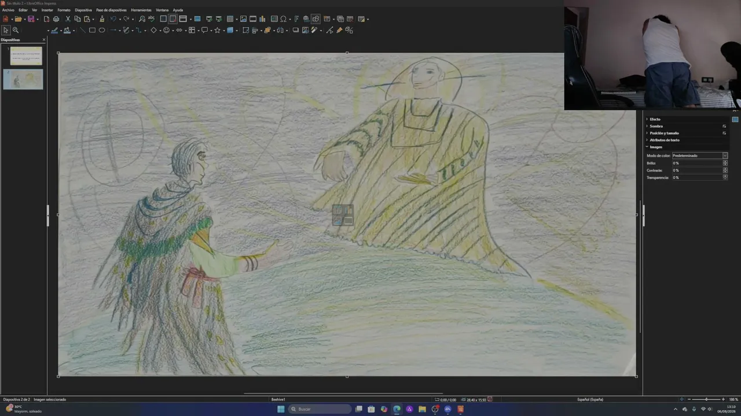Viewport: 741px width, 416px height.
Task: Click the Insert text box icon
Action: click(274, 19)
